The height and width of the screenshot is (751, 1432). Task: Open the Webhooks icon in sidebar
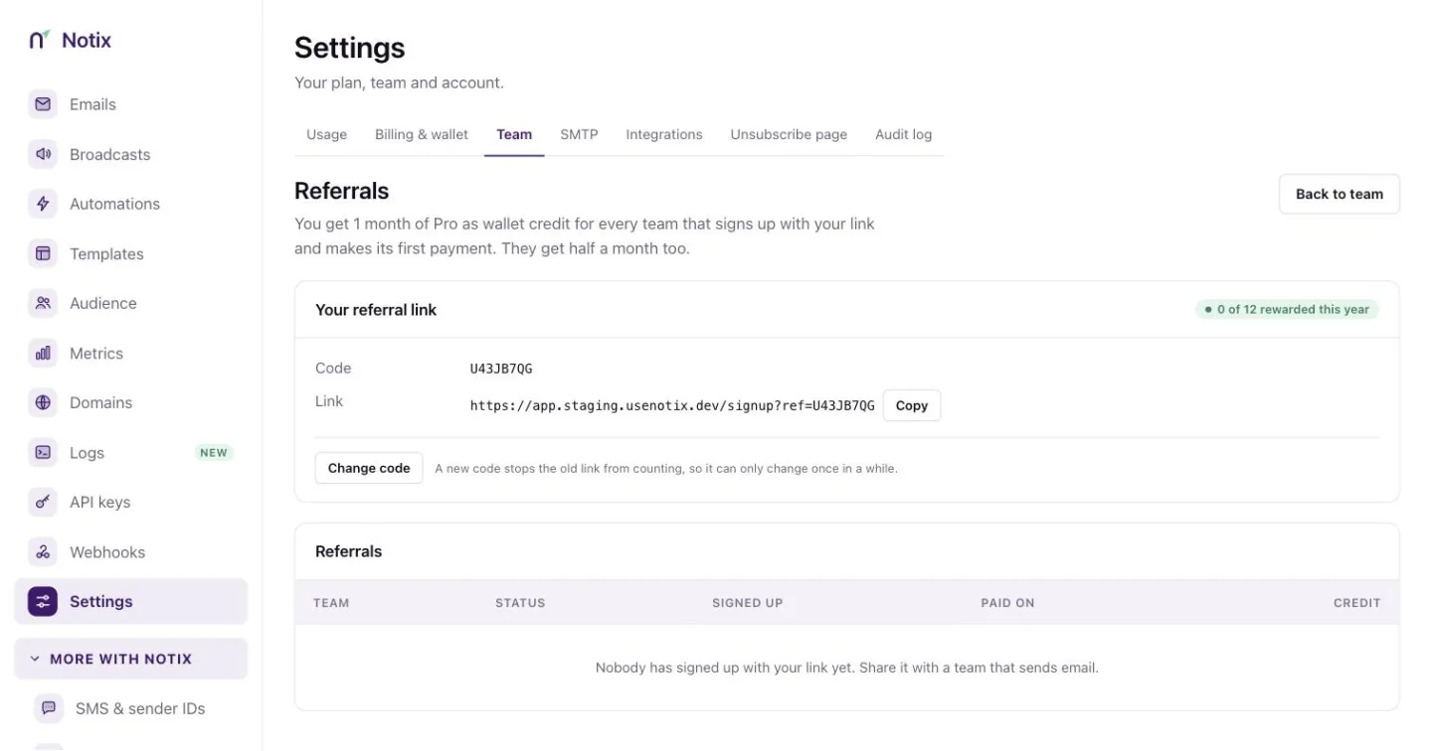[x=43, y=551]
